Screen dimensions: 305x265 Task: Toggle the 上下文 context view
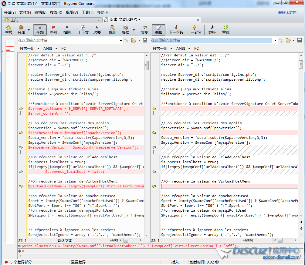[83, 30]
